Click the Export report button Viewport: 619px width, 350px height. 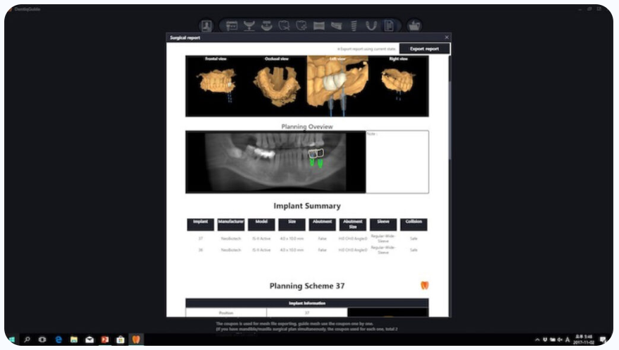coord(424,49)
